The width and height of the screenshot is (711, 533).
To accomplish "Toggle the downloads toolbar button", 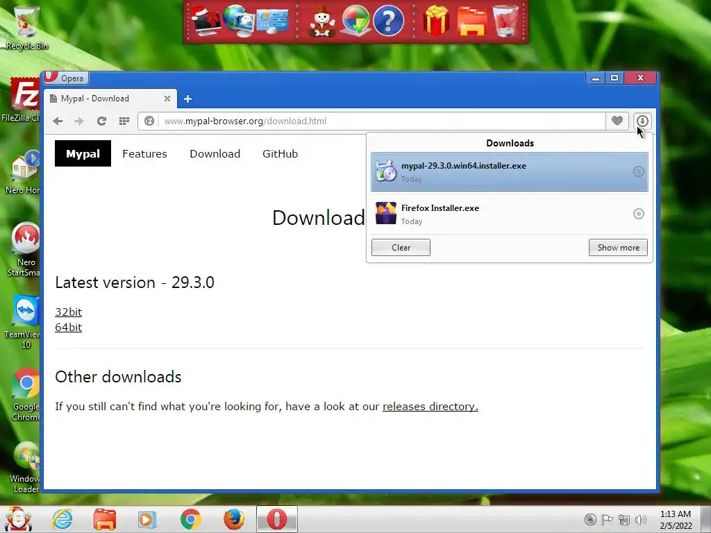I will (x=642, y=121).
